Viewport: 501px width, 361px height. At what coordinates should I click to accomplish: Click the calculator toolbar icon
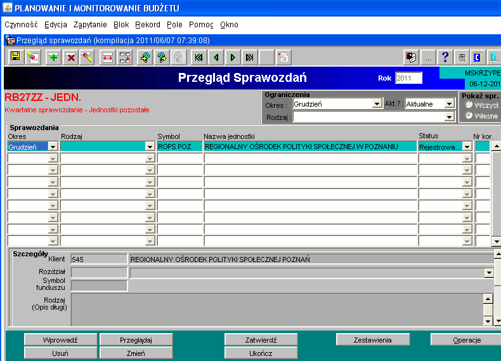click(x=462, y=57)
